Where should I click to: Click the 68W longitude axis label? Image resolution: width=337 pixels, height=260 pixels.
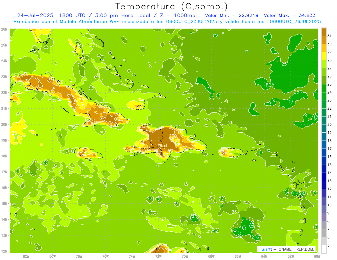[x=211, y=256]
